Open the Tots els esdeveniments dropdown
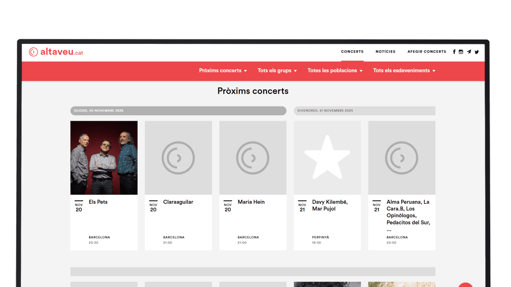 point(404,71)
